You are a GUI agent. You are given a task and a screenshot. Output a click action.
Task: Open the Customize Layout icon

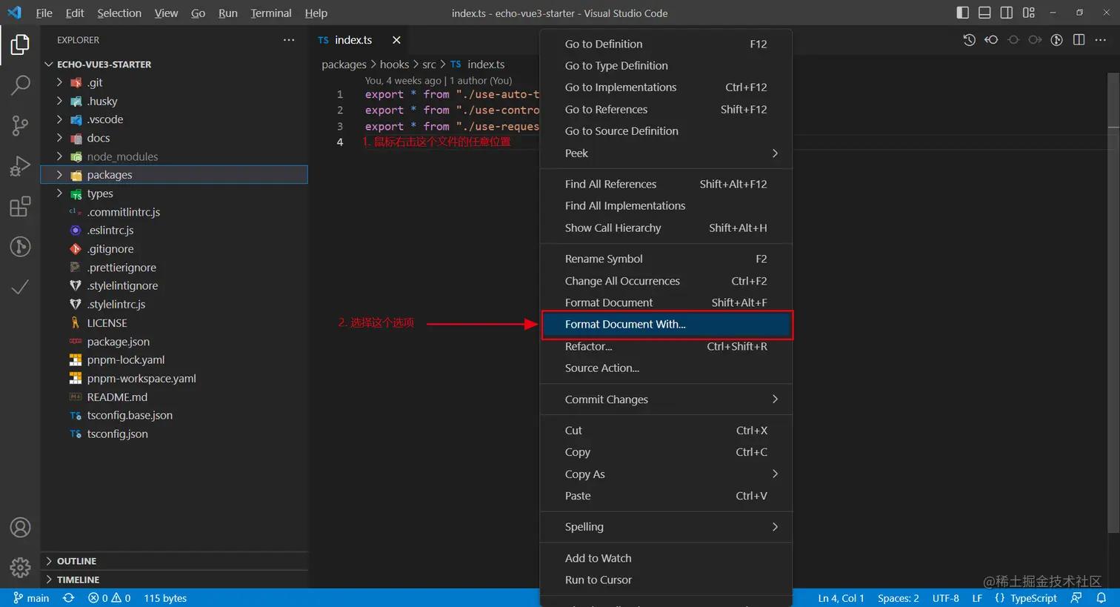(x=1029, y=13)
